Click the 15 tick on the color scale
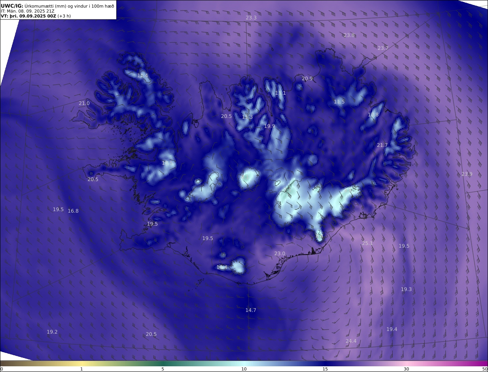Image resolution: width=488 pixels, height=372 pixels. (325, 369)
